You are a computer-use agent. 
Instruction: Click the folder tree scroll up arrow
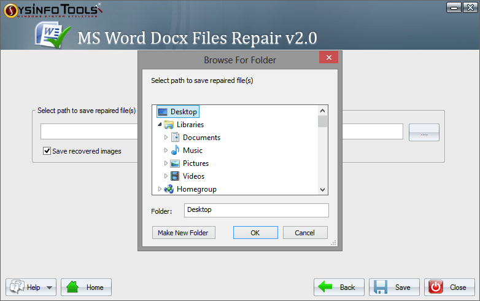322,110
